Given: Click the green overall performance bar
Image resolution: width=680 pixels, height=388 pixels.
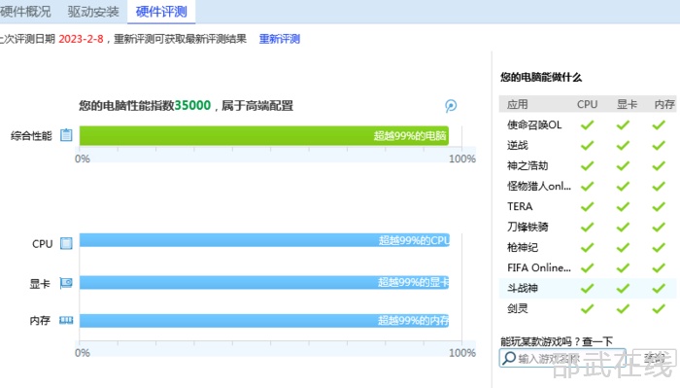Looking at the screenshot, I should (x=264, y=136).
